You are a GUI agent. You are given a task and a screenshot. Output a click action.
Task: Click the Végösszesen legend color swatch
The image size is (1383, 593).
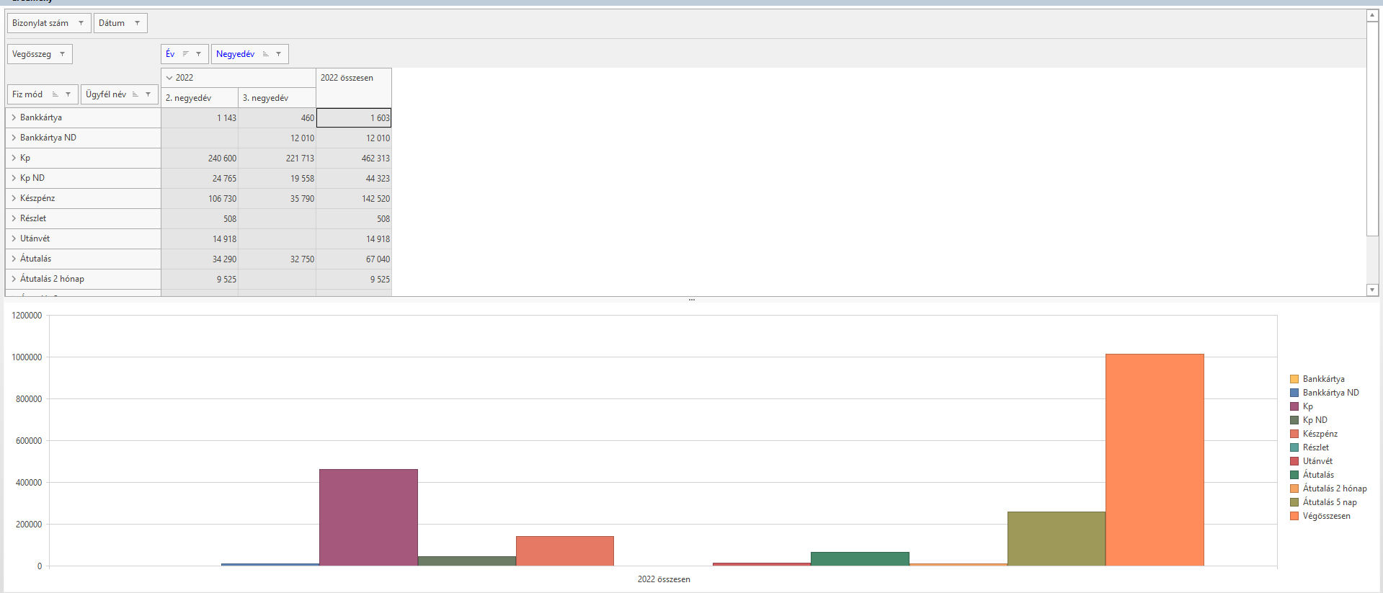pyautogui.click(x=1294, y=516)
